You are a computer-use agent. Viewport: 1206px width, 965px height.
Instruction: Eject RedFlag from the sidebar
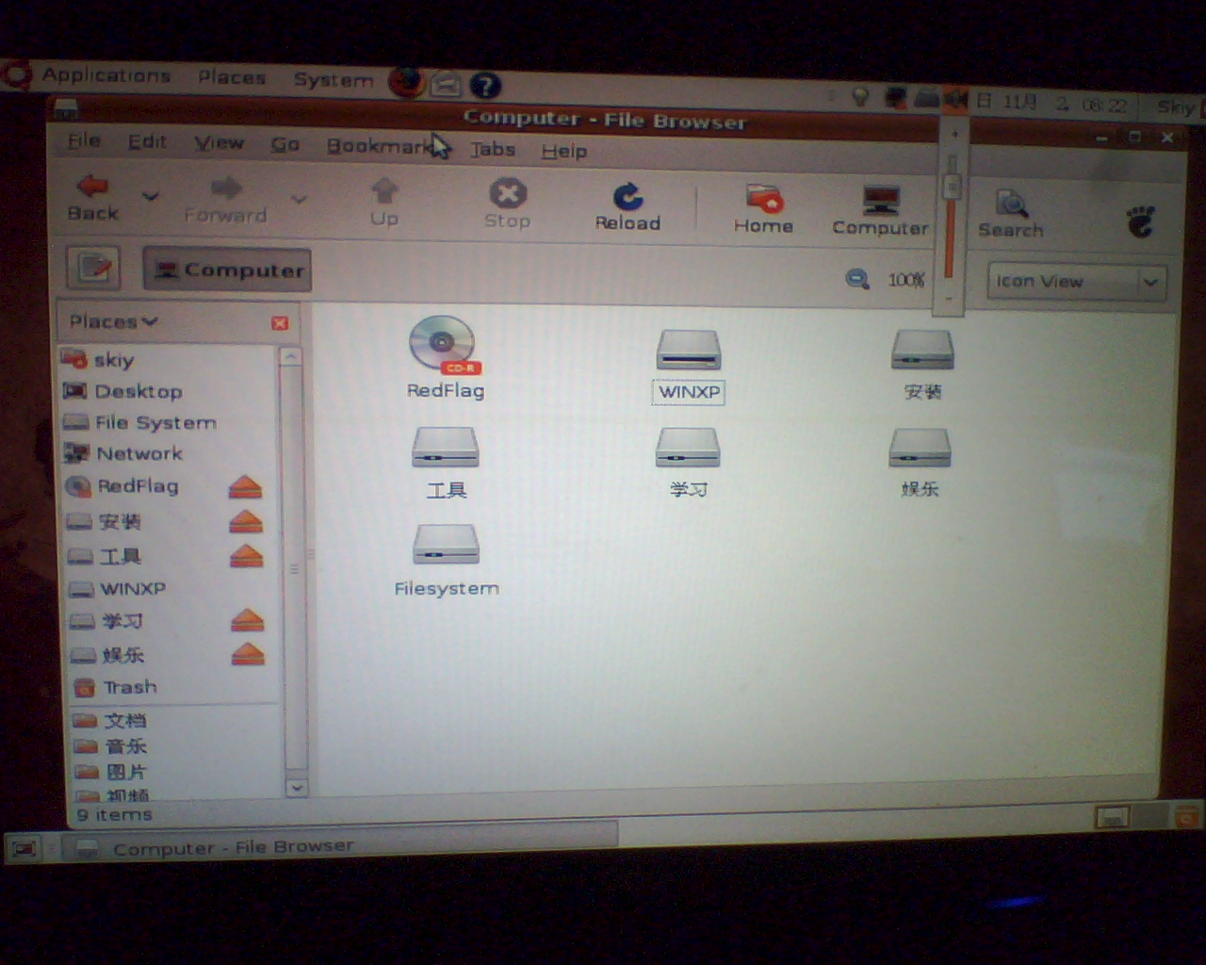245,487
